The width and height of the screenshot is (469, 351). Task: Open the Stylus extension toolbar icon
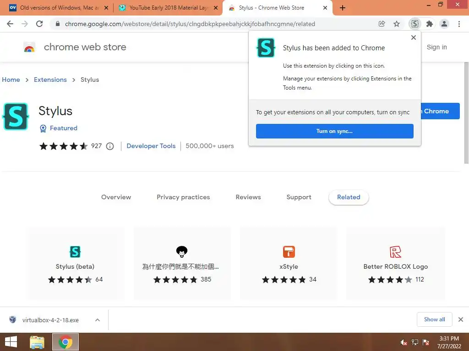coord(415,24)
